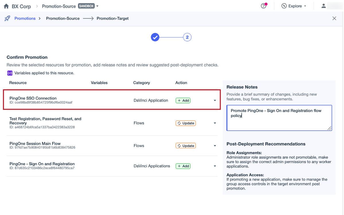344x215 pixels.
Task: Click the Action column header
Action: [181, 83]
